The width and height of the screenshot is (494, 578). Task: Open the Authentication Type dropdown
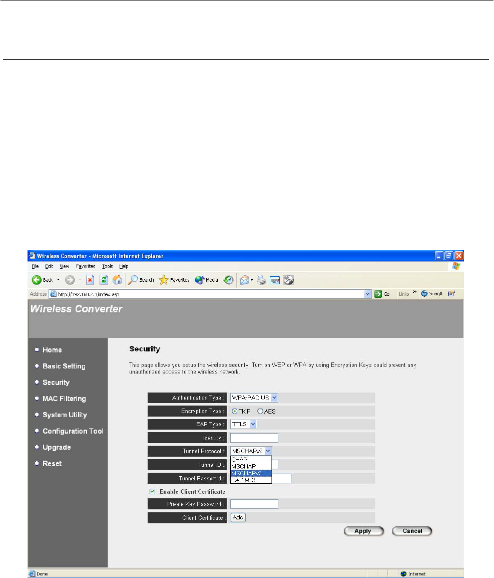pos(254,398)
